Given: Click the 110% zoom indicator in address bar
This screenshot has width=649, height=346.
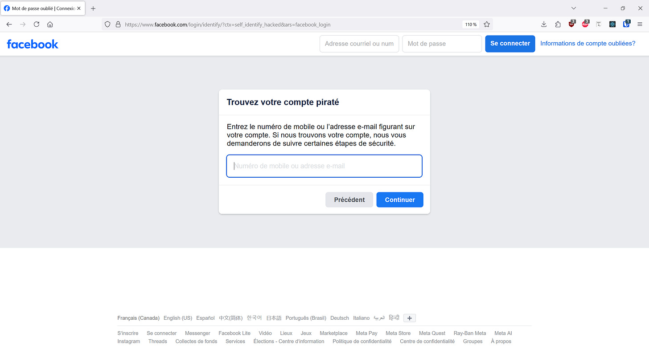Looking at the screenshot, I should tap(470, 24).
